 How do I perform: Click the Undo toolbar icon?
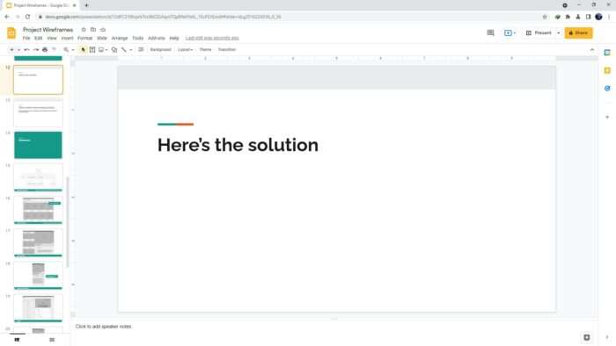[26, 50]
